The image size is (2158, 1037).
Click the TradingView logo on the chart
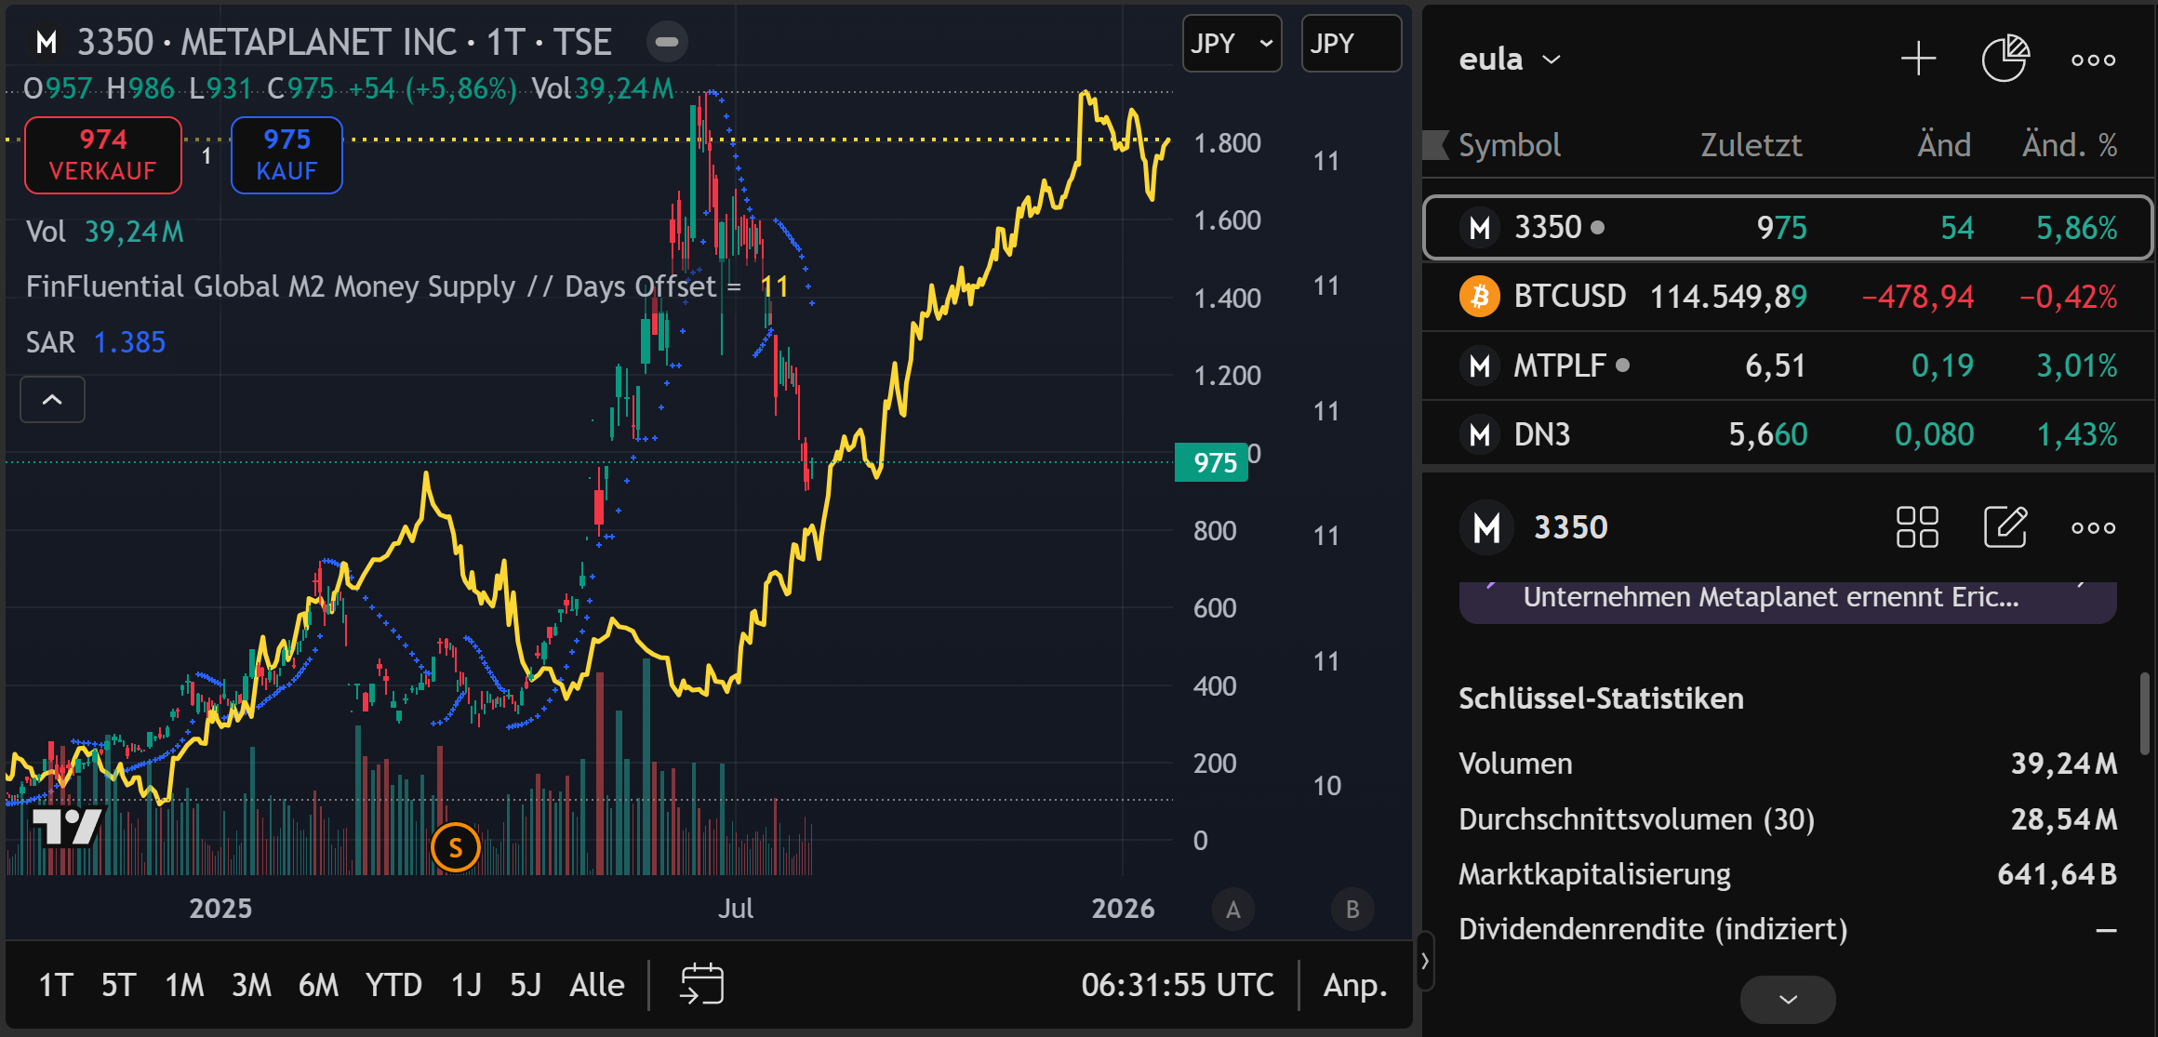(66, 826)
